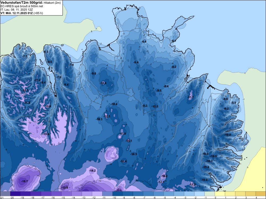
Task: Pick the light yellow legend swatch between 0 and 1
Action: click(x=220, y=194)
